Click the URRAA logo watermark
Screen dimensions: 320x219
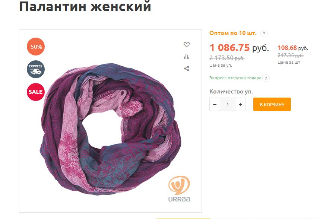click(179, 189)
